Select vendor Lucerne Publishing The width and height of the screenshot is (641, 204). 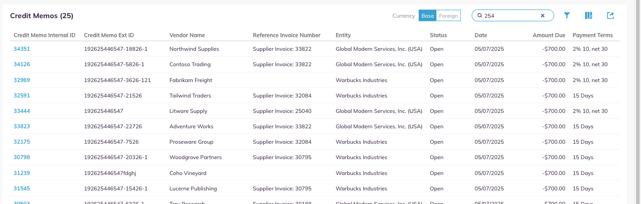pyautogui.click(x=193, y=189)
